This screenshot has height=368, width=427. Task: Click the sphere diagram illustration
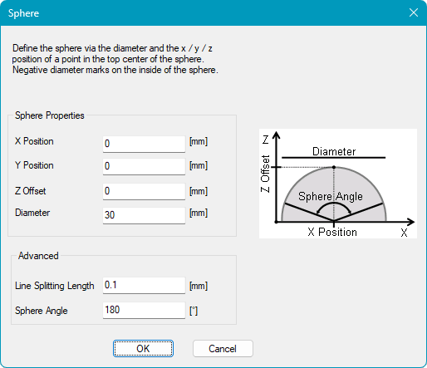(x=338, y=184)
